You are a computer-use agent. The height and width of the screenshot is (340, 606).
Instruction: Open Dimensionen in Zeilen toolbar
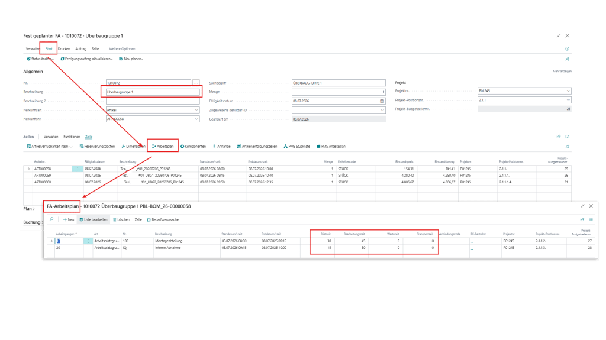[x=133, y=147]
